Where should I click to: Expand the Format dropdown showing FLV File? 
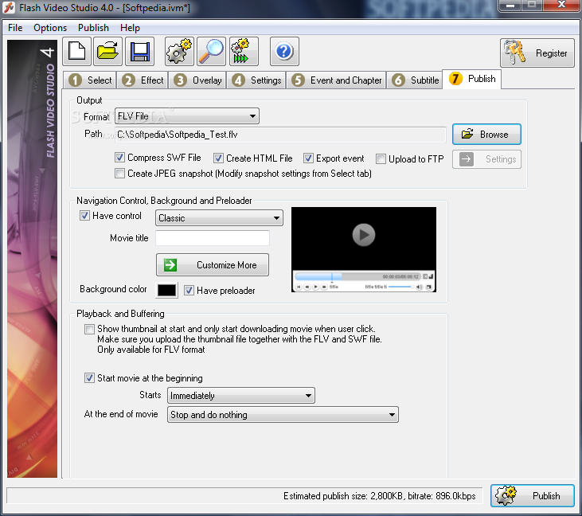pos(187,116)
